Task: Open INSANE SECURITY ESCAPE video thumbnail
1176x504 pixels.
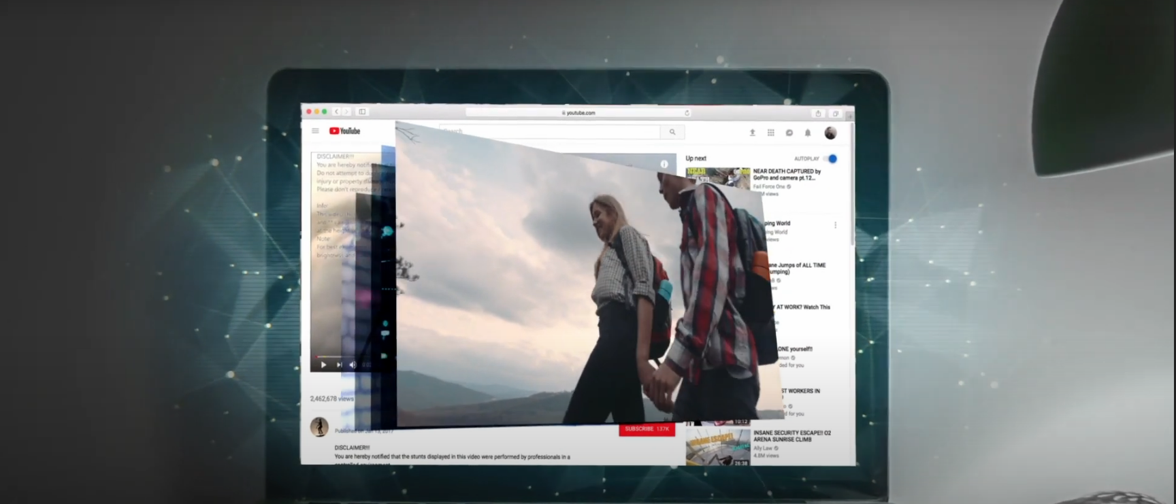Action: [x=718, y=447]
